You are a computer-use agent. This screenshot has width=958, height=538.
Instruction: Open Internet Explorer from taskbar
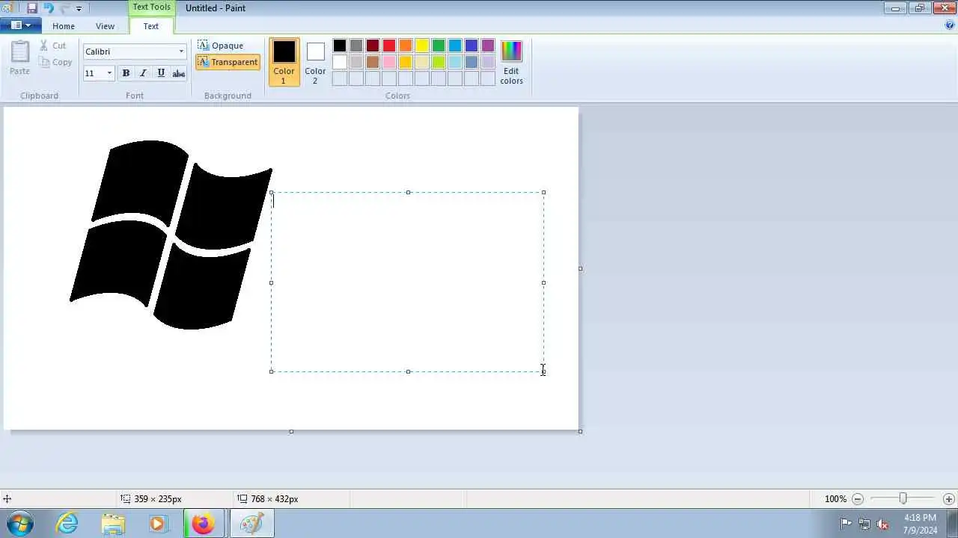pyautogui.click(x=67, y=524)
